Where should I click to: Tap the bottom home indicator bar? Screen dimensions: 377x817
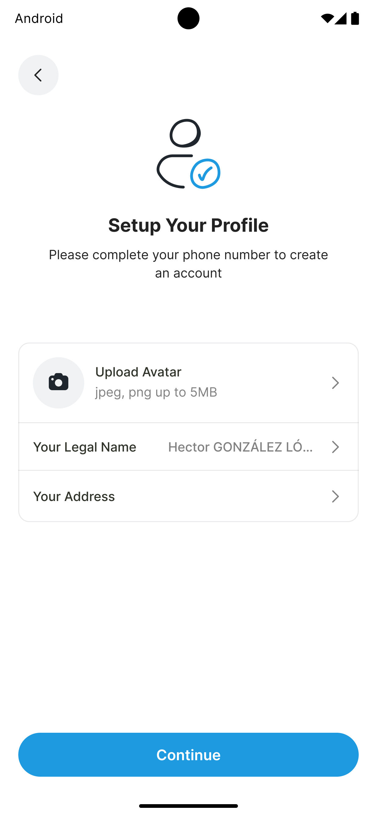pyautogui.click(x=188, y=806)
